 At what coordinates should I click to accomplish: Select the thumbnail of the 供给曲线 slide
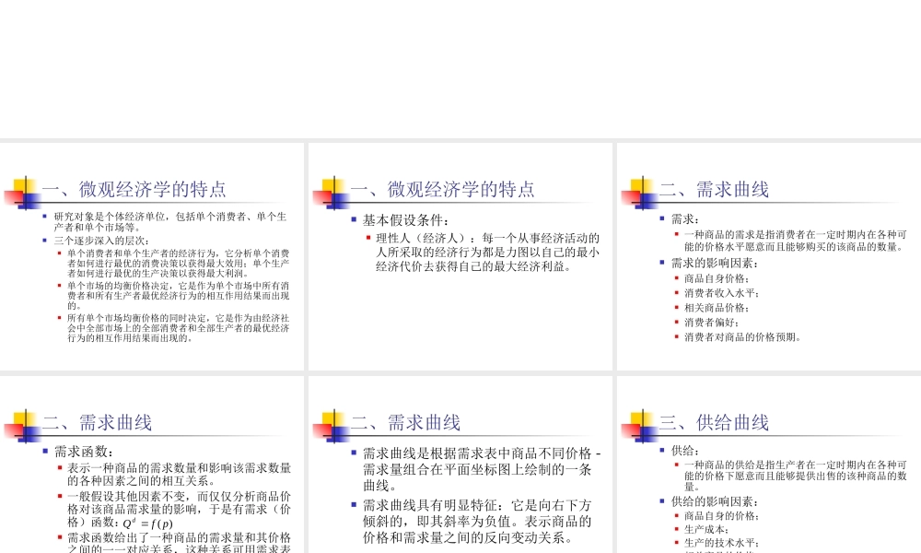(767, 461)
